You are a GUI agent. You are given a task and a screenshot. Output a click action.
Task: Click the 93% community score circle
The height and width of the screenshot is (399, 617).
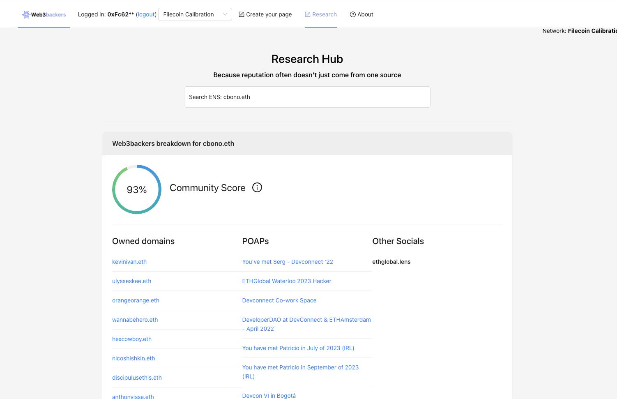point(137,189)
